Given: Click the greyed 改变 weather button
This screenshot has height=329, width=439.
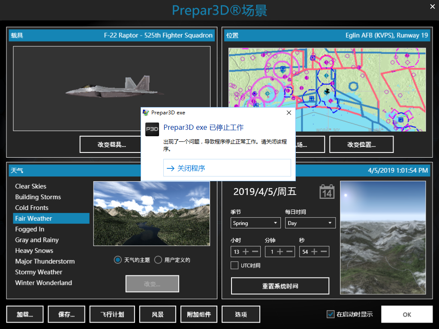Looking at the screenshot, I should click(x=152, y=284).
